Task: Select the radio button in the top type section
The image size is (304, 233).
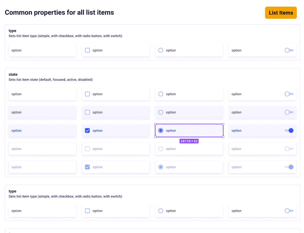Action: pos(161,50)
